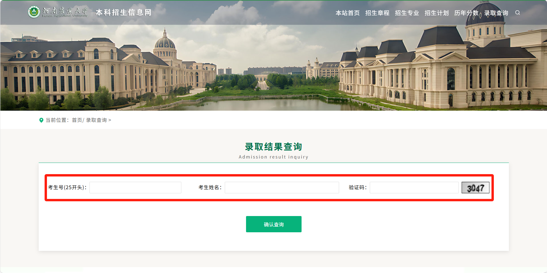Viewport: 547px width, 273px height.
Task: Focus the 考生姓名 text box
Action: coord(282,188)
